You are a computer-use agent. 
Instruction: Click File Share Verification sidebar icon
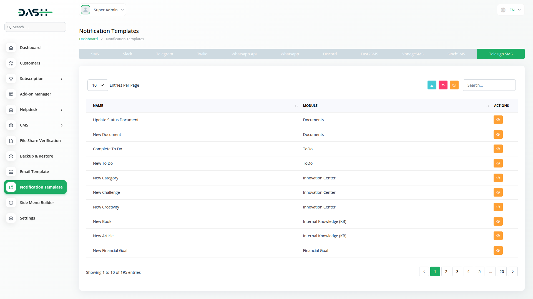click(x=11, y=141)
